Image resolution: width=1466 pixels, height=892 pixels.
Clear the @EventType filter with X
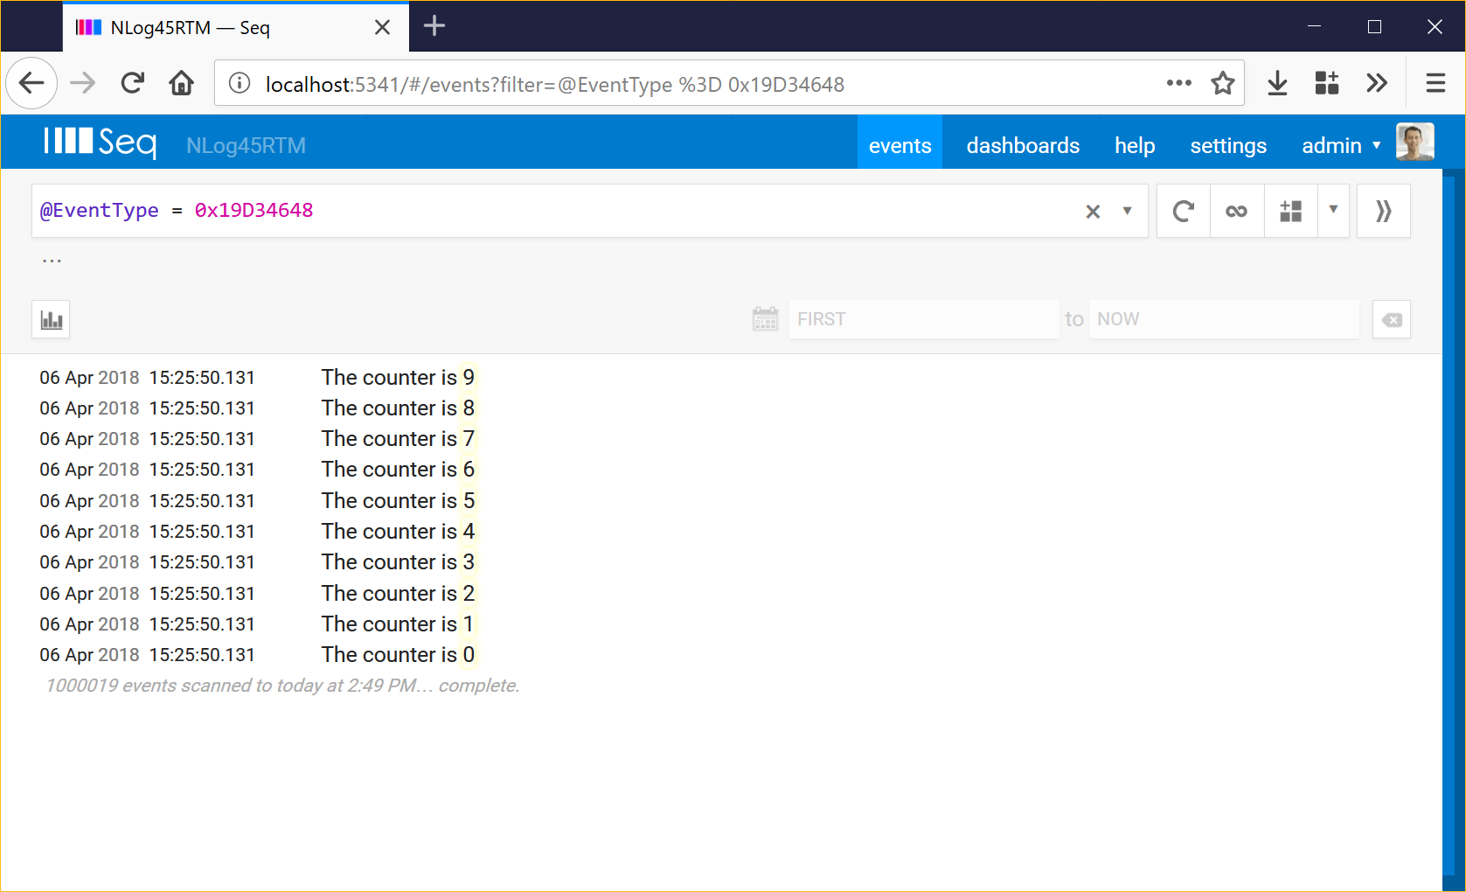coord(1093,212)
